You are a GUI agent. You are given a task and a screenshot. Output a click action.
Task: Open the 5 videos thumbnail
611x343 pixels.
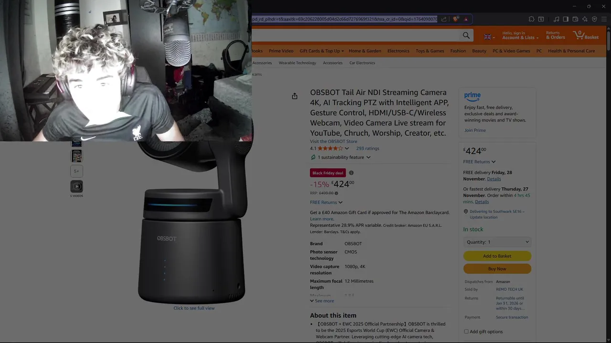point(76,186)
